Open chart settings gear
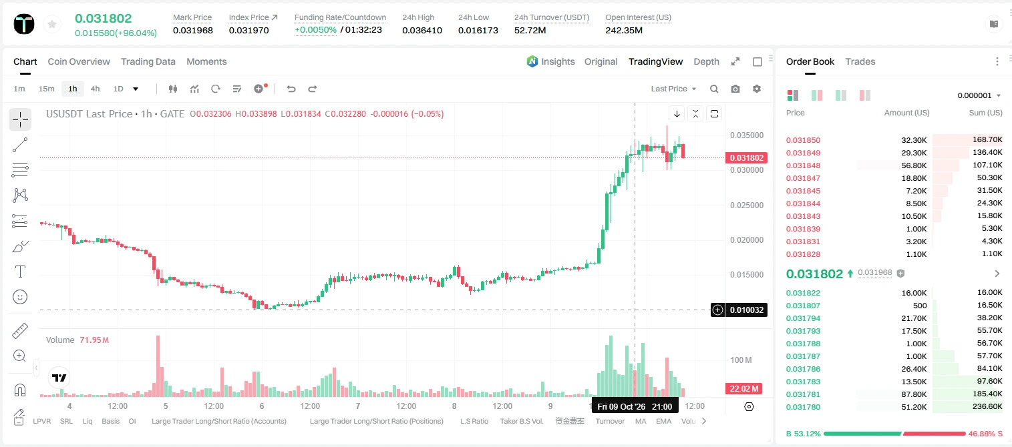Screen dimensions: 1012x447 point(757,89)
